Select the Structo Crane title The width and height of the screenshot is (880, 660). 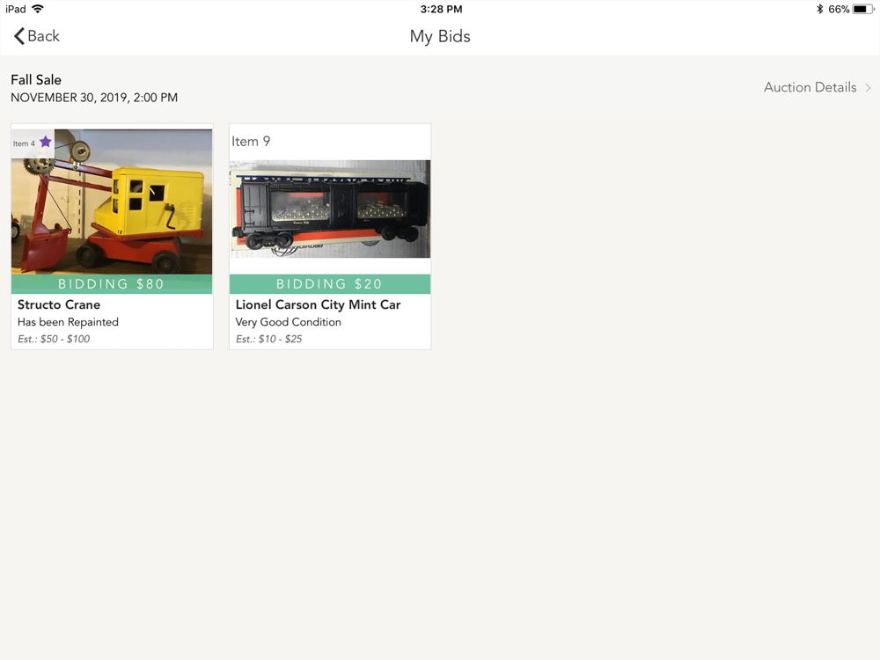59,304
